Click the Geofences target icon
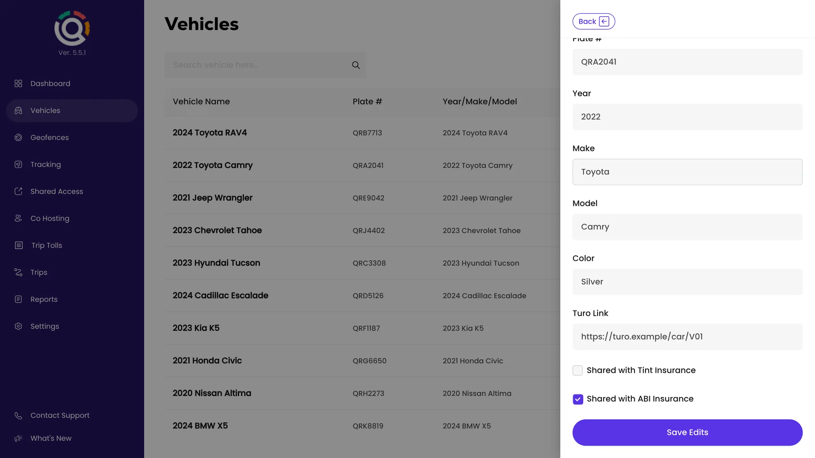This screenshot has height=458, width=815. coord(18,138)
